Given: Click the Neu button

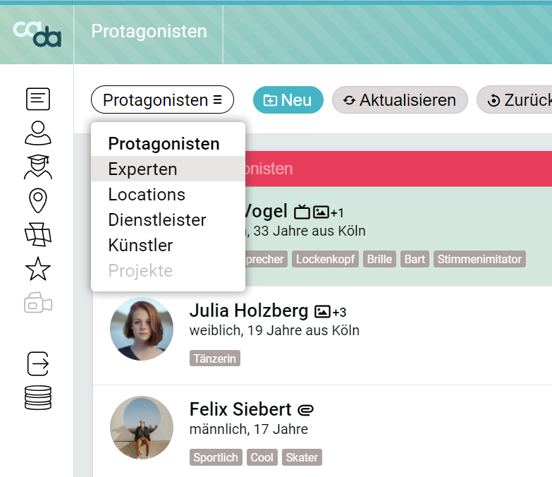Looking at the screenshot, I should click(x=288, y=100).
